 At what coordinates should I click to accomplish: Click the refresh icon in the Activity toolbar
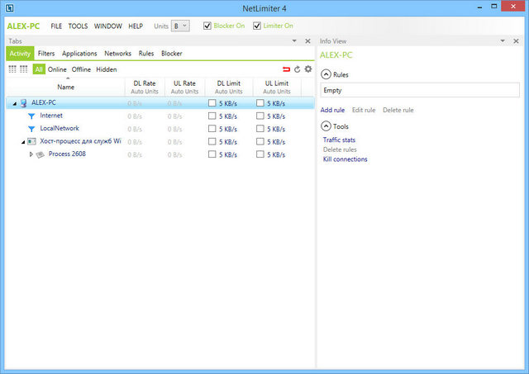298,69
